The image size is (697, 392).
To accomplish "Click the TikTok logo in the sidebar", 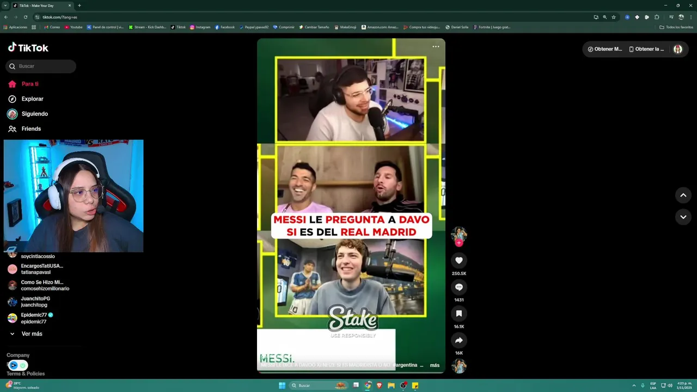I will point(28,48).
